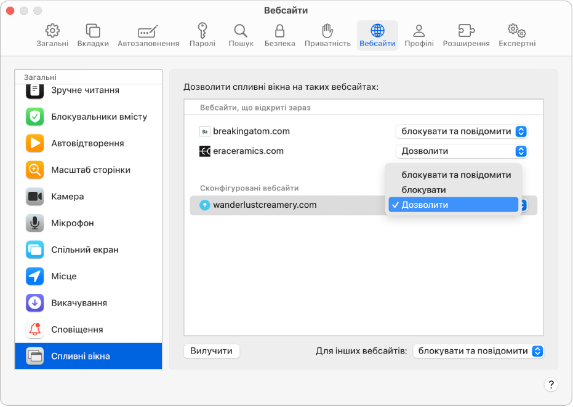
Task: Open the Паролі key icon
Action: pyautogui.click(x=202, y=31)
